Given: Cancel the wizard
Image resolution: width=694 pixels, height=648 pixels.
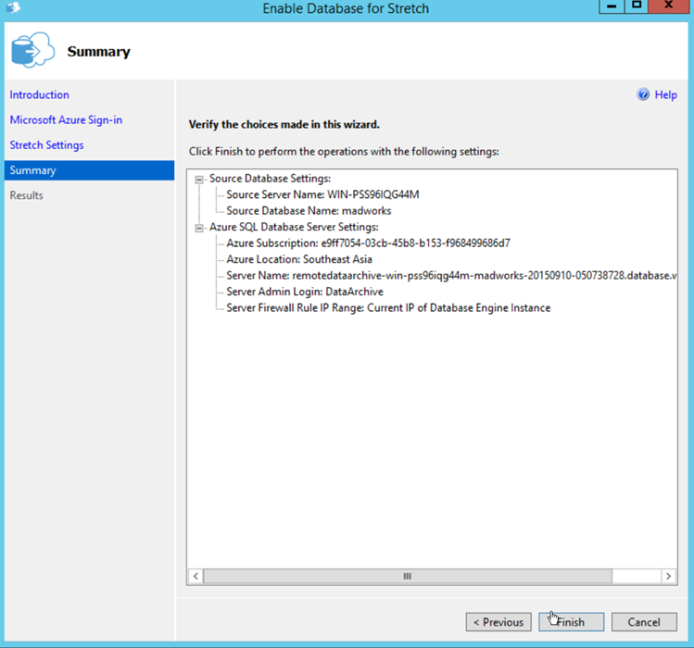Looking at the screenshot, I should (x=644, y=622).
